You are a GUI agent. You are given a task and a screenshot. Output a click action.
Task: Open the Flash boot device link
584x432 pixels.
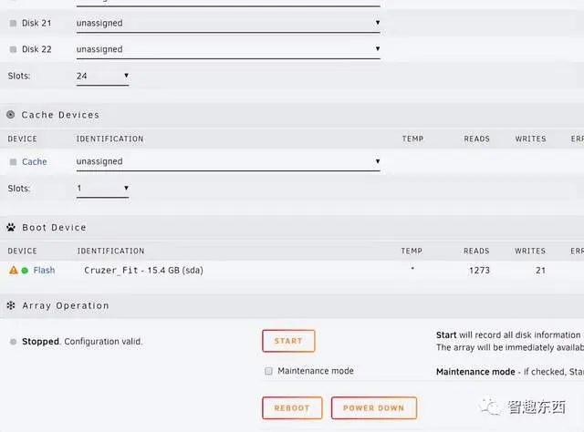(x=44, y=271)
